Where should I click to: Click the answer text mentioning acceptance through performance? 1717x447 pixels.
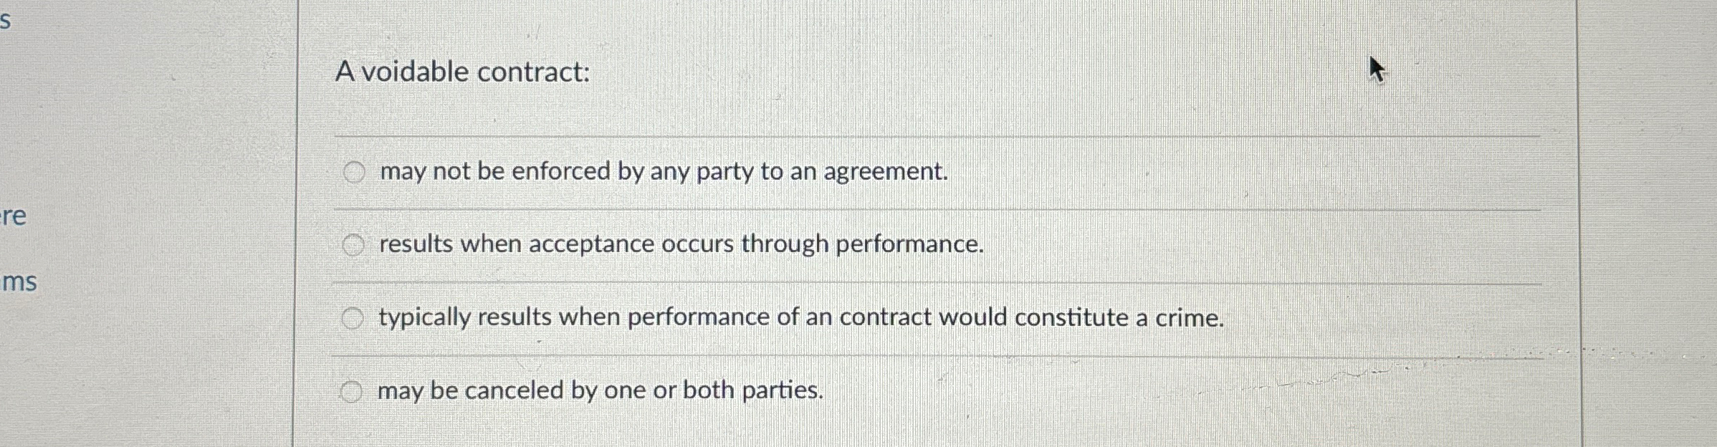tap(681, 244)
